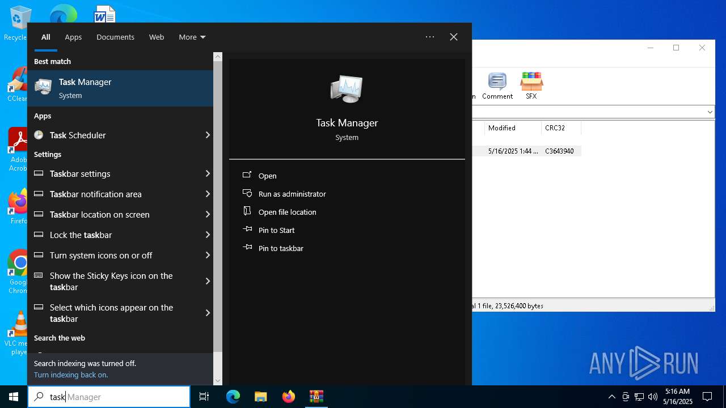726x408 pixels.
Task: Click the 5/16/2025 modified date cell
Action: (x=513, y=151)
